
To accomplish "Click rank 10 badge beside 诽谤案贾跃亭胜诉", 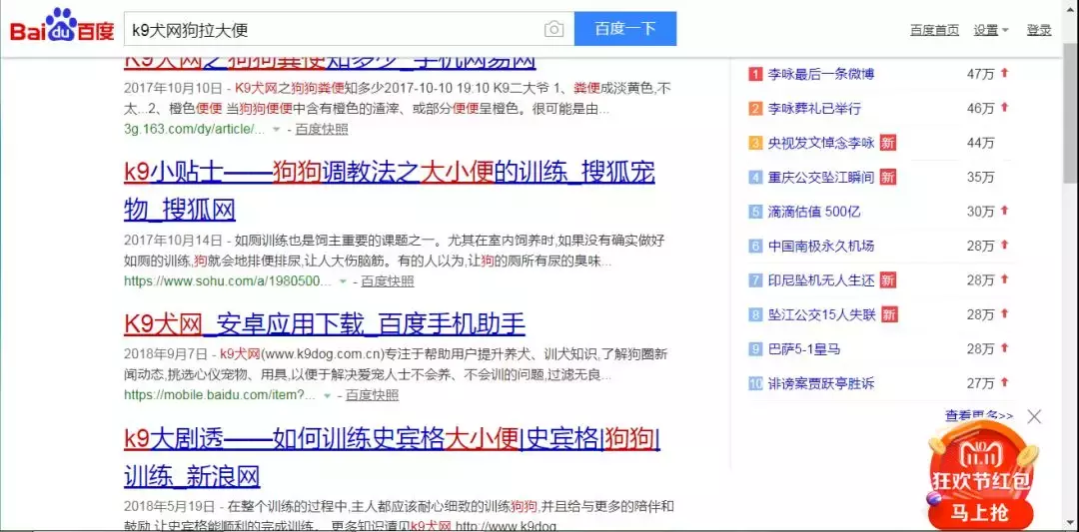I will (x=755, y=383).
